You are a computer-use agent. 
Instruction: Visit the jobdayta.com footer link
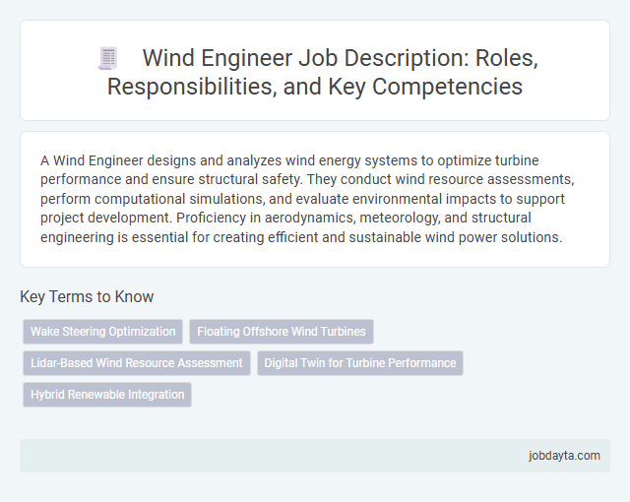tap(564, 456)
